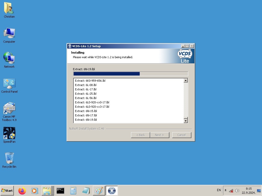262x196 pixels.
Task: Click the scroll down arrow in the extract log
Action: [x=186, y=121]
